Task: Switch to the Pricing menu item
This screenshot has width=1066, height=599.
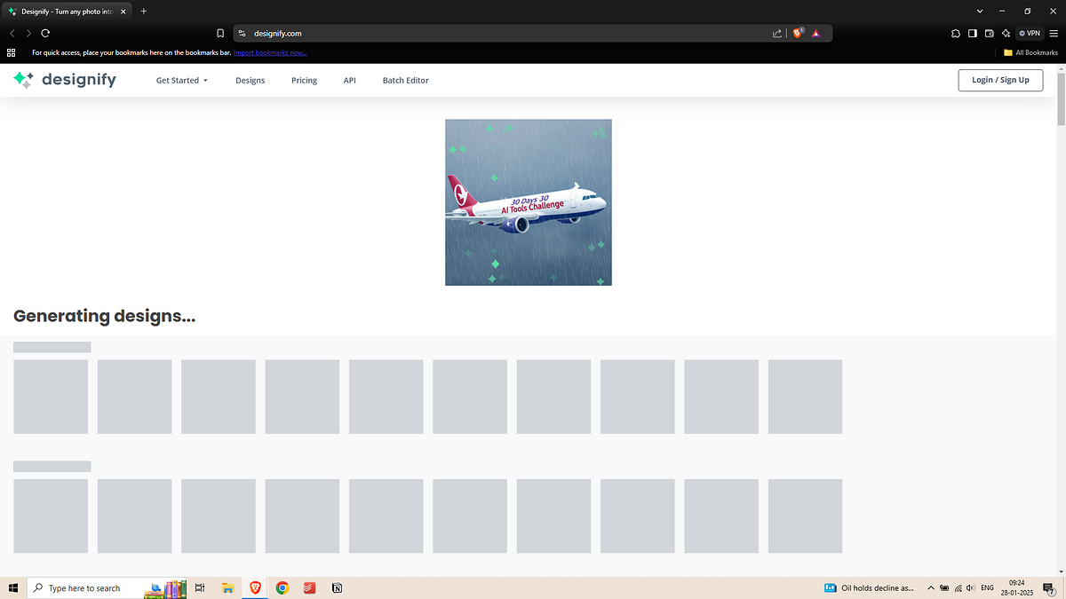Action: pos(304,80)
